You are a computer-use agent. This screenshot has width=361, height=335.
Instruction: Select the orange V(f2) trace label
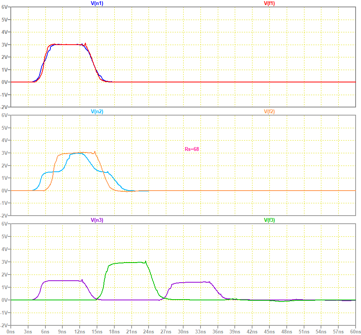click(x=269, y=112)
